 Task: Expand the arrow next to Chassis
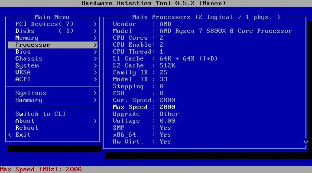tap(95, 59)
